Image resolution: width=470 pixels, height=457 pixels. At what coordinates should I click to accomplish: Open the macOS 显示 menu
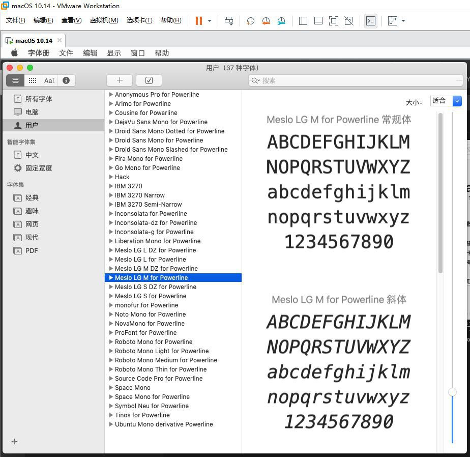point(114,53)
